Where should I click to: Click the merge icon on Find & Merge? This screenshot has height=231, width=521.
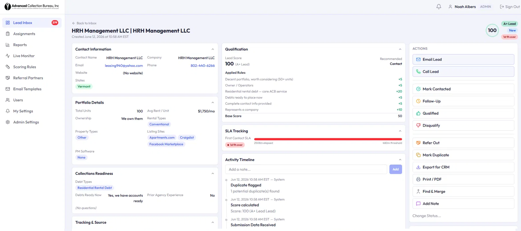coord(418,191)
